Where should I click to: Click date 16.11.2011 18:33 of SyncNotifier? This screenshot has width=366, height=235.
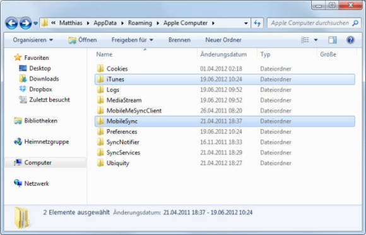coord(221,142)
